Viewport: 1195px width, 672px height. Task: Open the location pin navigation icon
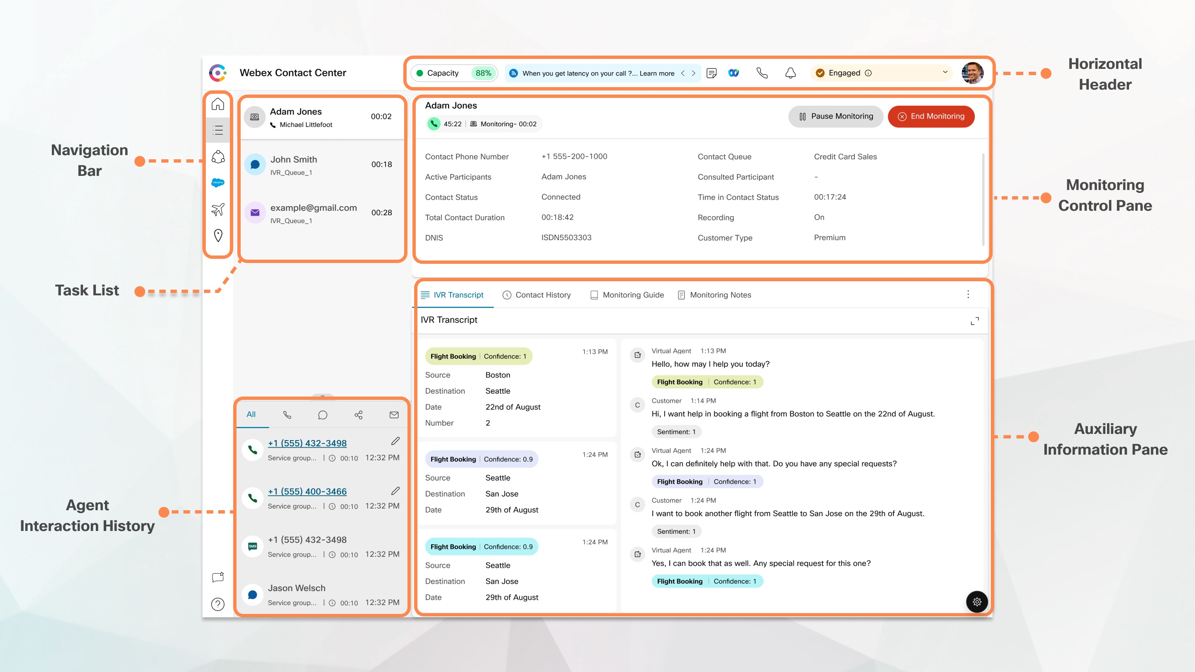217,236
